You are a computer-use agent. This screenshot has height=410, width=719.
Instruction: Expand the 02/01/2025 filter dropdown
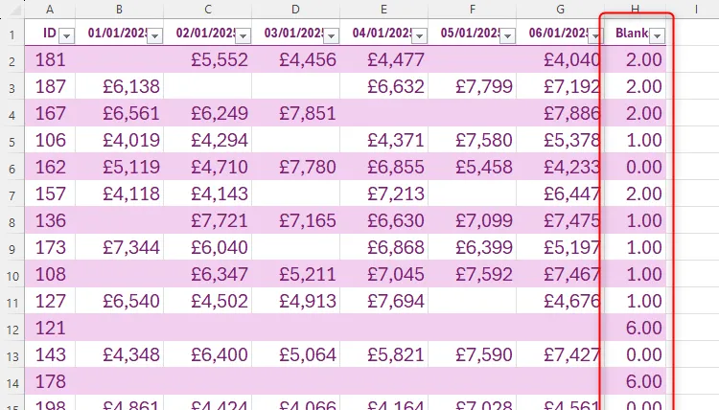(243, 36)
